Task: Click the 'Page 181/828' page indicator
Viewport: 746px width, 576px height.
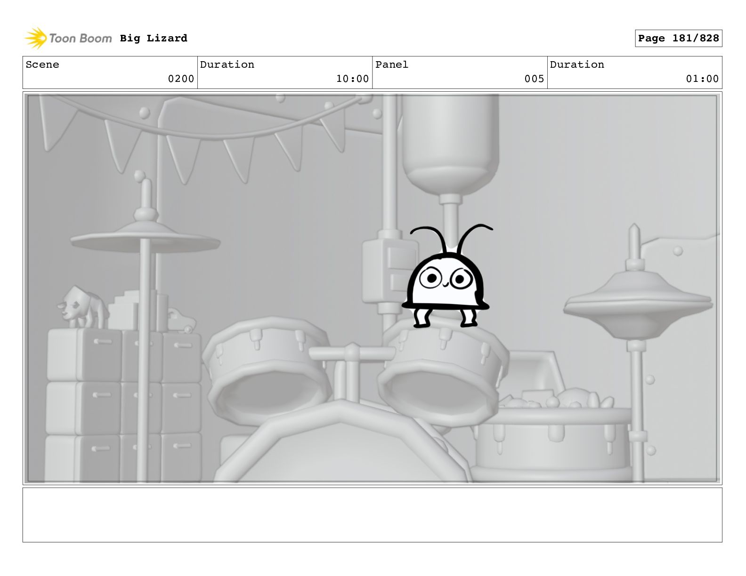Action: [678, 38]
